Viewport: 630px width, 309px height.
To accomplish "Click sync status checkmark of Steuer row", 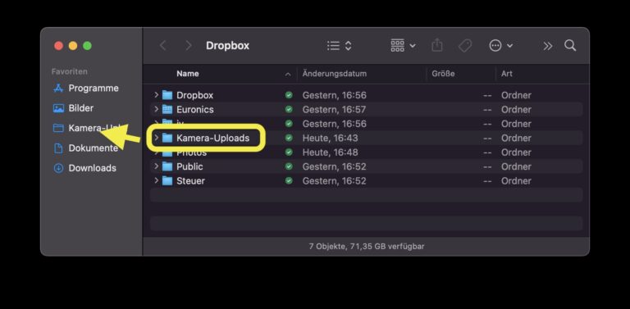I will tap(289, 180).
